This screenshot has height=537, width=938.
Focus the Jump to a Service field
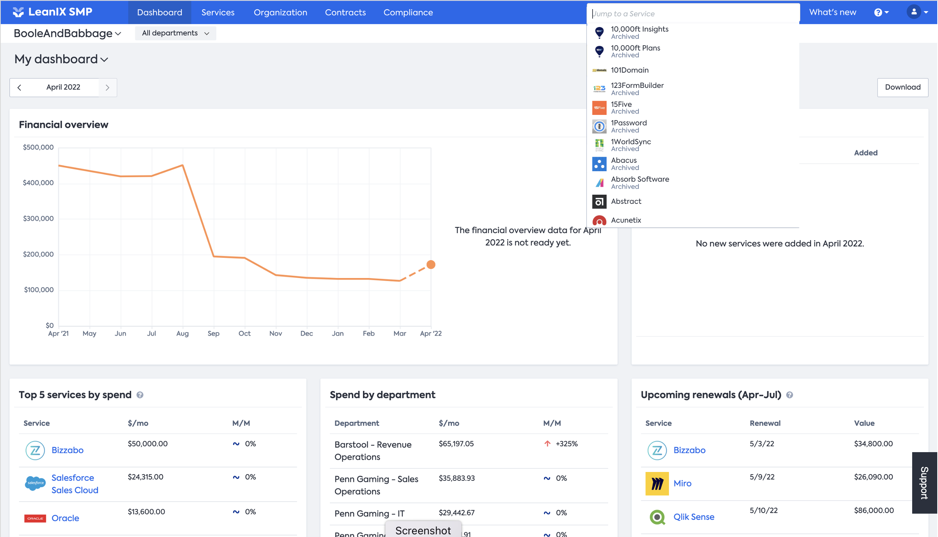(x=692, y=14)
